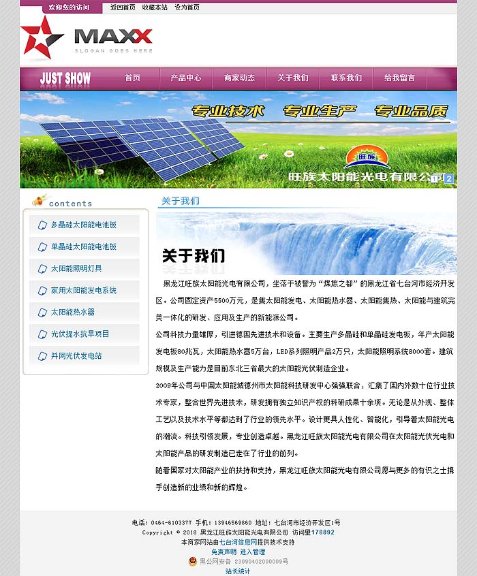Viewport: 477px width, 576px height.
Task: Open the 产品中心 navigation tab
Action: pyautogui.click(x=186, y=78)
